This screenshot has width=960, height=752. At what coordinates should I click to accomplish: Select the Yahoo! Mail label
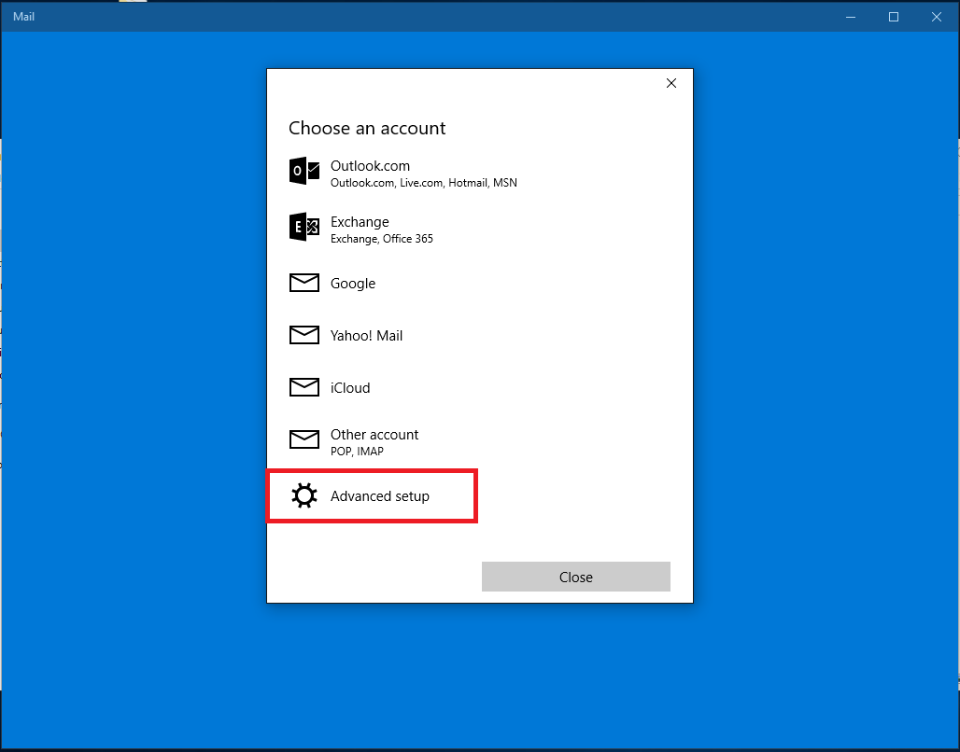coord(367,335)
